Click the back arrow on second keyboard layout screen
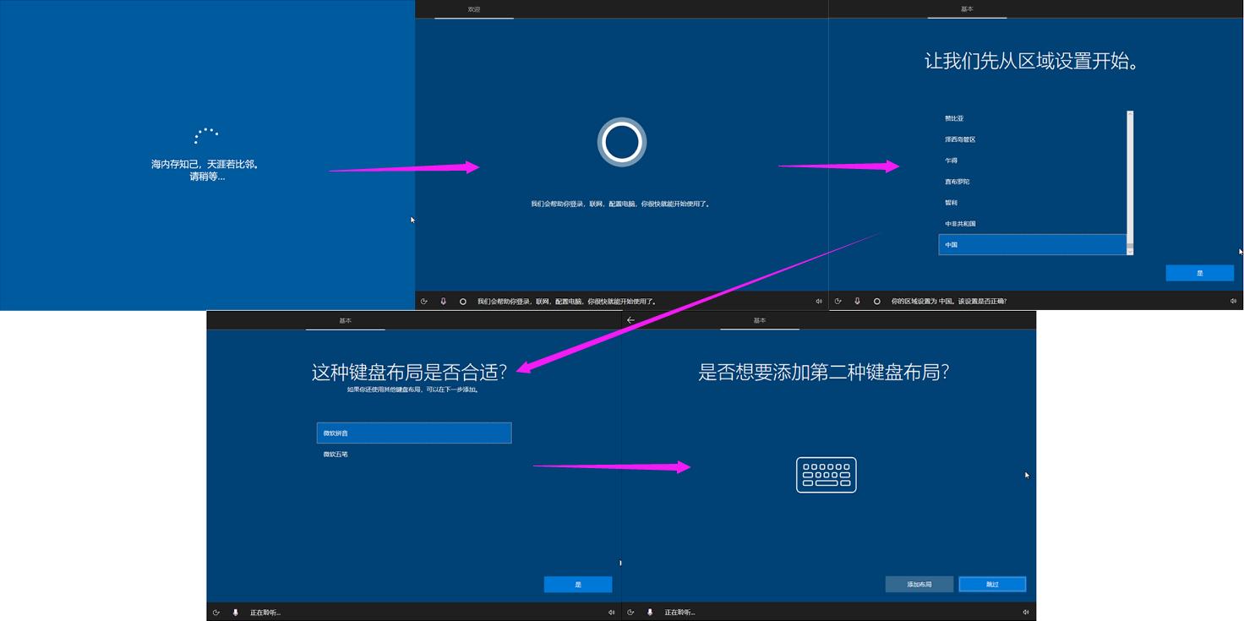Viewport: 1244px width, 621px height. (630, 320)
